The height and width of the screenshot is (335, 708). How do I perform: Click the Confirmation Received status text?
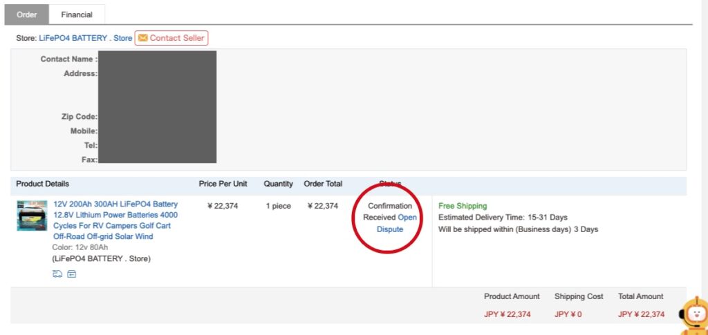coord(387,211)
